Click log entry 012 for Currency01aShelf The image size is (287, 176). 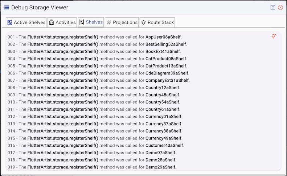pyautogui.click(x=95, y=116)
